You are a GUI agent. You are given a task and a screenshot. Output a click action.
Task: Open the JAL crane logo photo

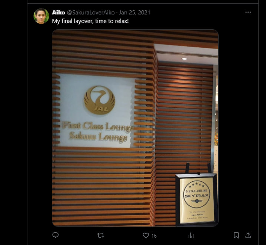click(100, 100)
